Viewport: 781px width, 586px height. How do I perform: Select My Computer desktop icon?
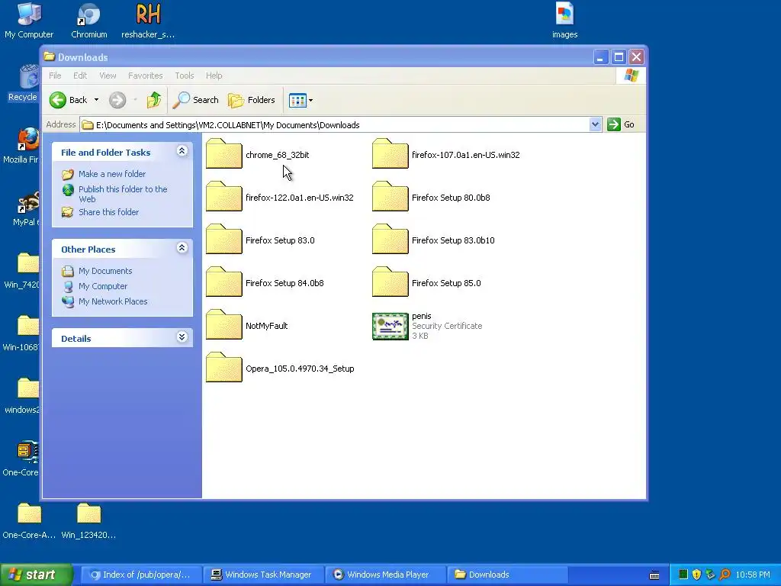pos(29,21)
